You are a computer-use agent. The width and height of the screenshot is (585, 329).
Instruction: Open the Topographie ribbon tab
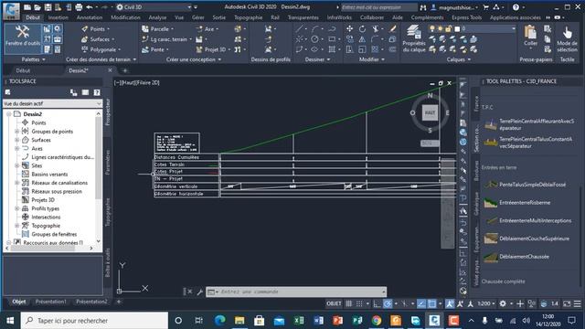[x=248, y=17]
